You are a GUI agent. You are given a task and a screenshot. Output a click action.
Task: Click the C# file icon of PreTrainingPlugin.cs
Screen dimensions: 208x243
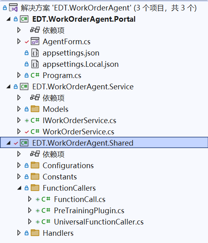46,210
